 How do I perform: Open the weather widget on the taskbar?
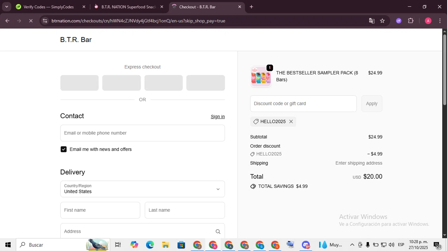click(x=330, y=245)
